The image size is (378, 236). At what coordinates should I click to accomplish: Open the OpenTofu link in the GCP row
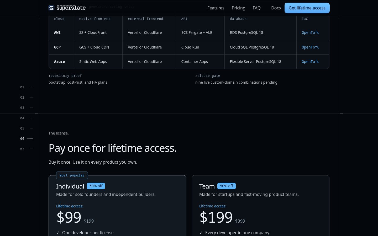click(311, 47)
